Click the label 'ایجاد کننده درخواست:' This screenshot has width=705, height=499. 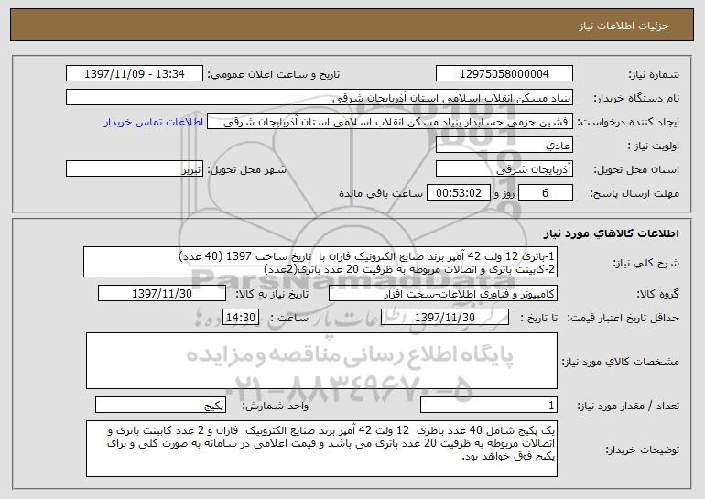[628, 123]
